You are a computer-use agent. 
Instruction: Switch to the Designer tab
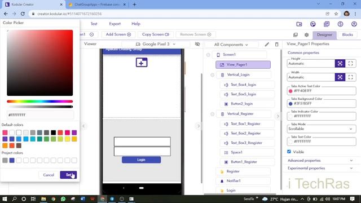coord(324,35)
